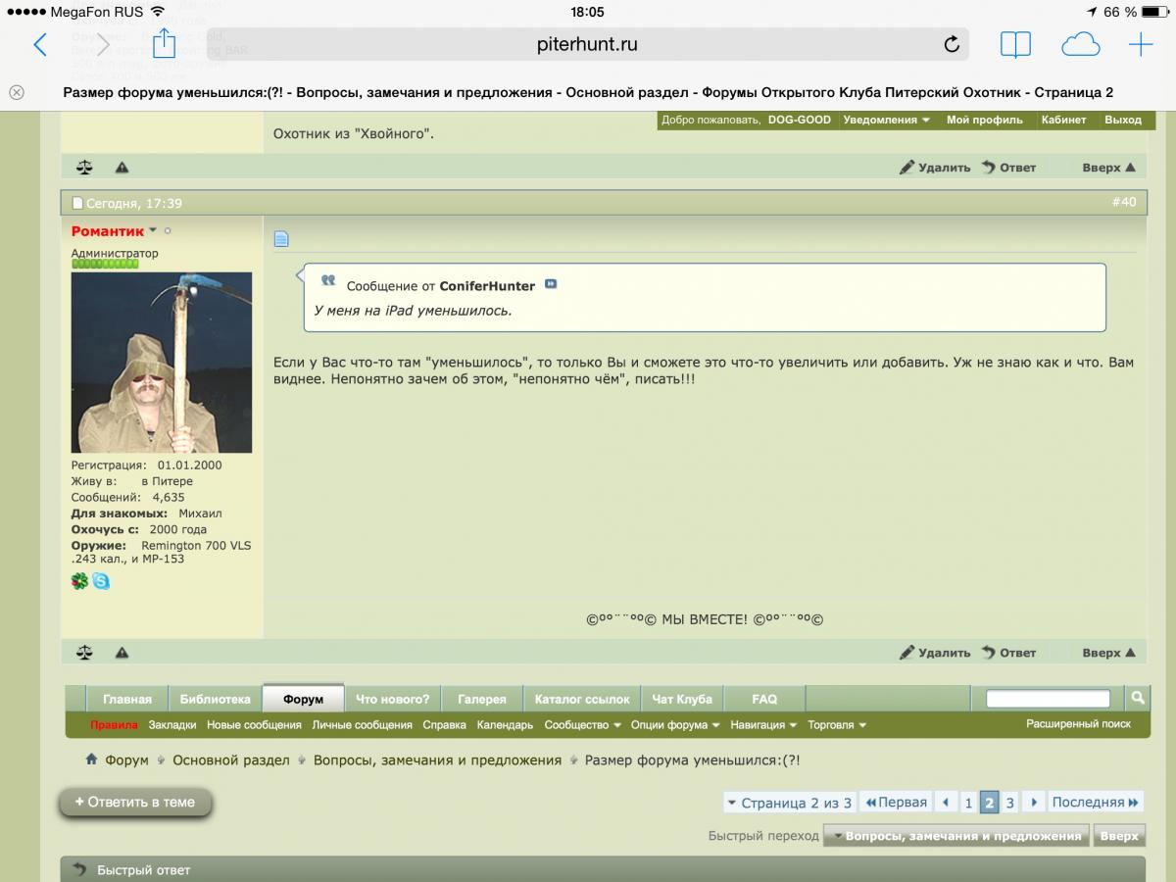Open iCloud tabs cloud icon
The image size is (1176, 882).
tap(1080, 44)
